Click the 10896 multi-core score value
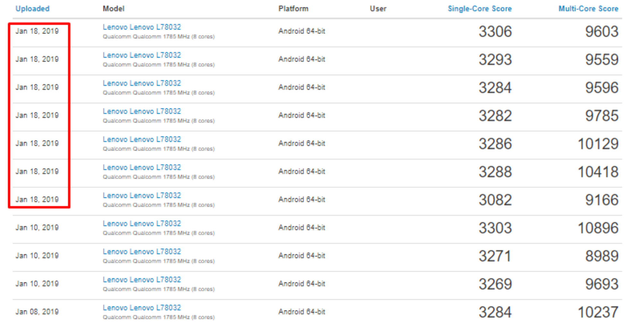 [598, 228]
